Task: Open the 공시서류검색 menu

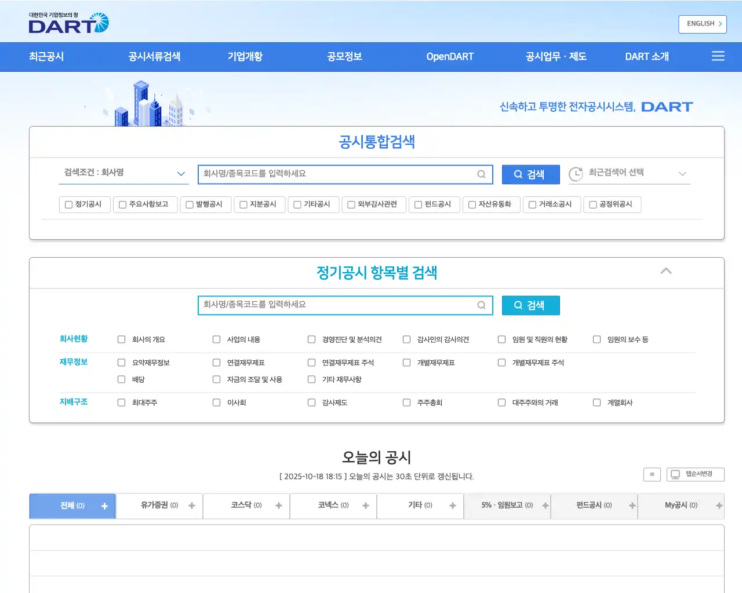Action: coord(154,57)
